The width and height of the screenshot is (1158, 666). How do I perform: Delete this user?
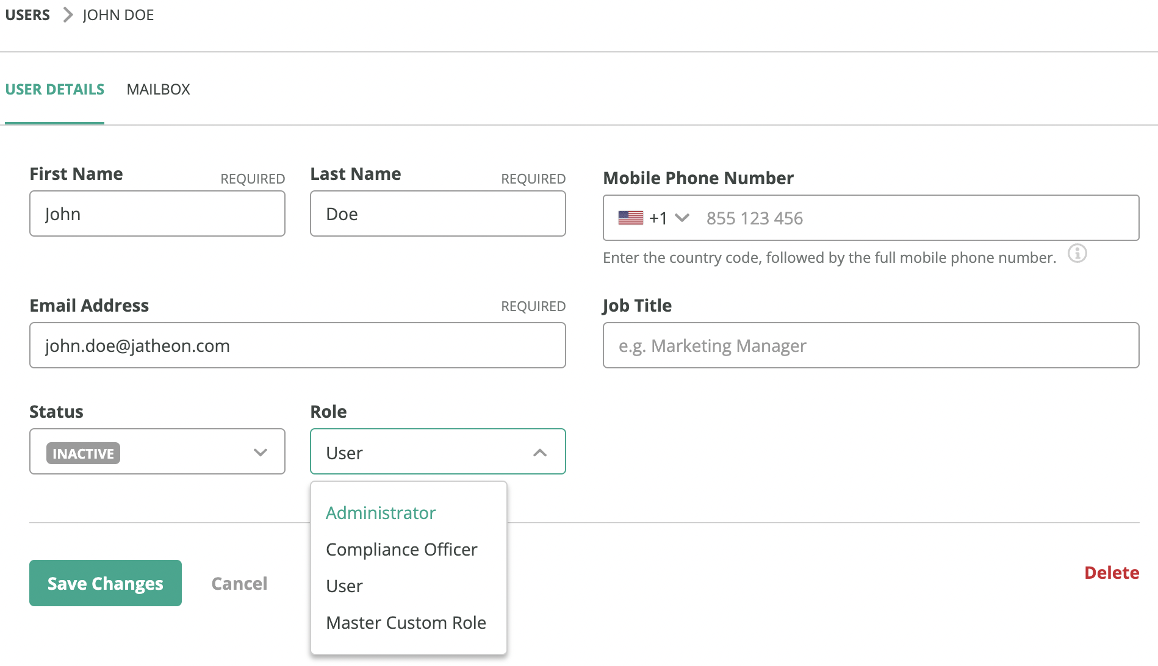pos(1112,573)
